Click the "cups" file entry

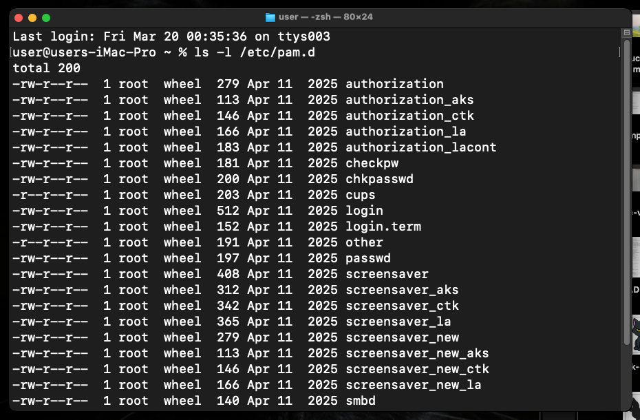point(360,194)
